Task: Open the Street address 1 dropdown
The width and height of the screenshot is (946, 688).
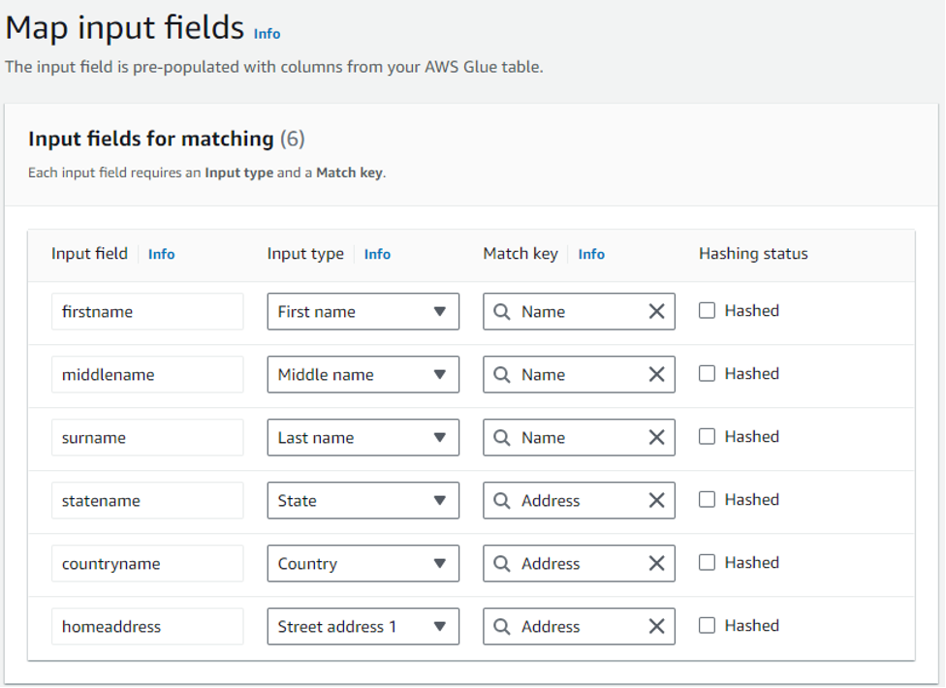Action: coord(363,627)
